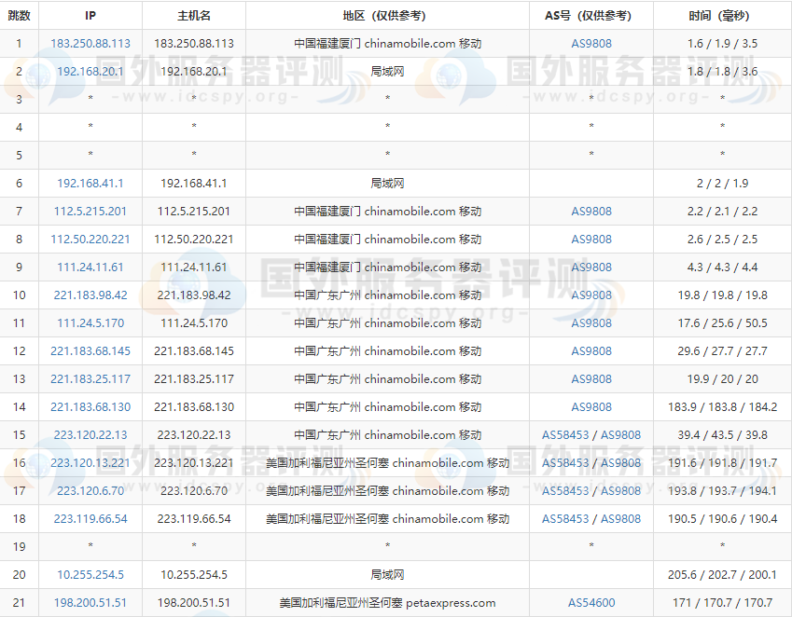Open IP link 112.5.215.201

pyautogui.click(x=90, y=212)
